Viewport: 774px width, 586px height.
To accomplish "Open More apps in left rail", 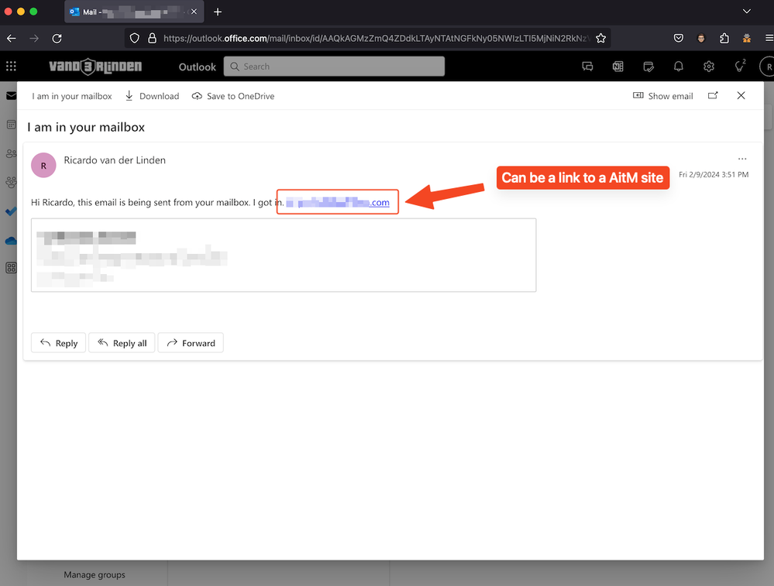I will point(11,268).
